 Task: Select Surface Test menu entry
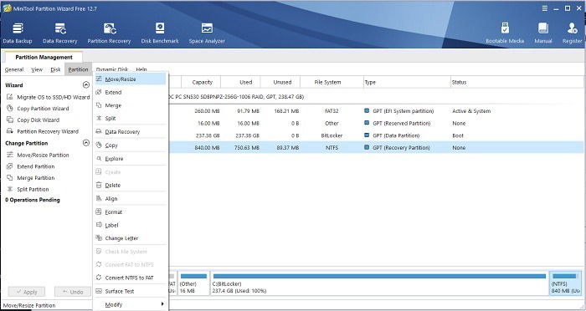pos(130,291)
